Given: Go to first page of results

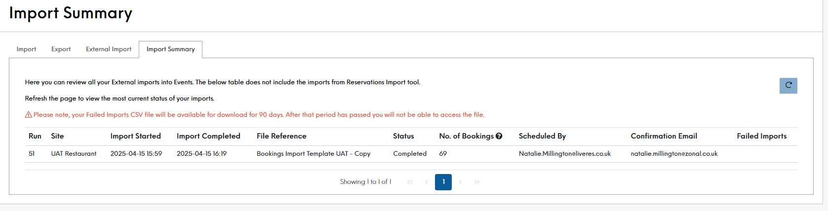Looking at the screenshot, I should point(410,182).
